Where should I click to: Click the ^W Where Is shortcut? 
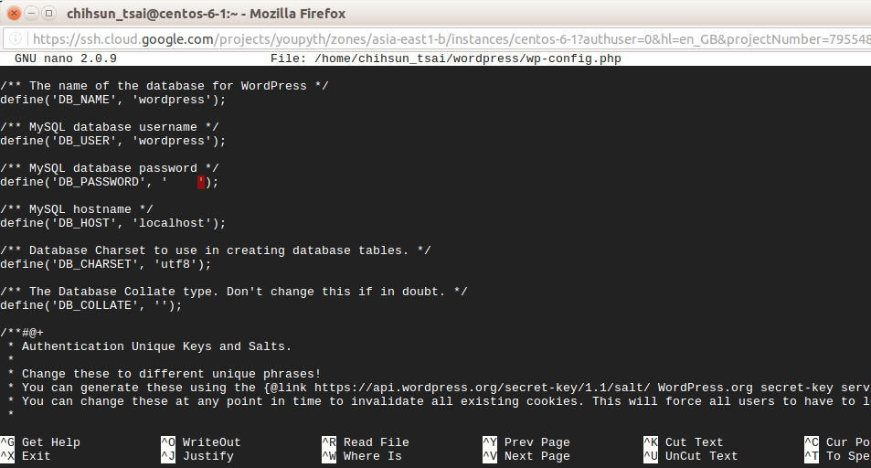point(362,456)
